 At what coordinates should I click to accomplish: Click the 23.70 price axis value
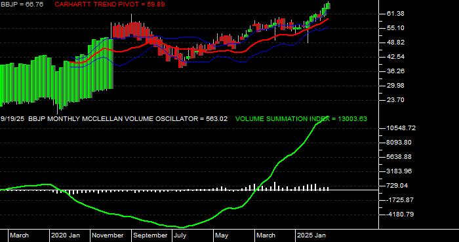(395, 100)
